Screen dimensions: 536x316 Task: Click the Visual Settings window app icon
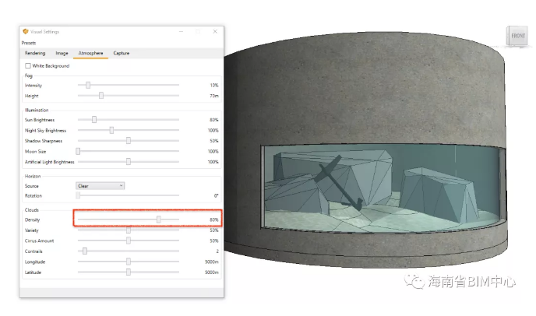tap(25, 31)
